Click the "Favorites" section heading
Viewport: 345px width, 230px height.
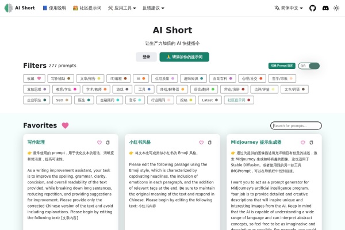coord(40,125)
